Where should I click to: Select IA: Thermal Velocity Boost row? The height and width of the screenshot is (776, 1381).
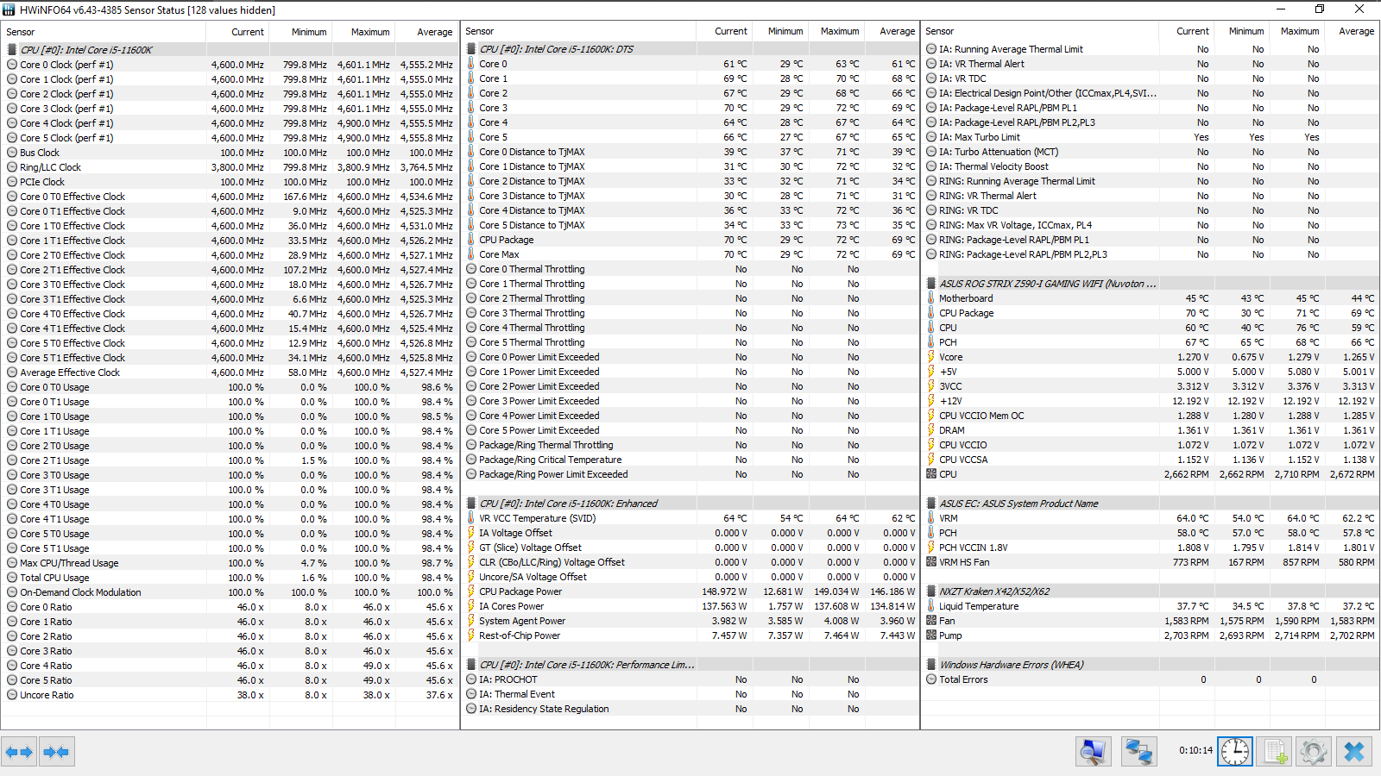tap(1151, 166)
